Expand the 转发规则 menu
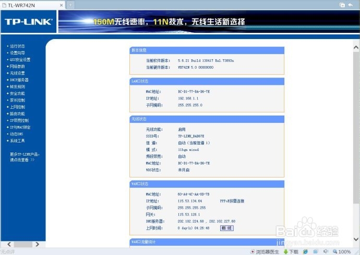 coord(17,87)
